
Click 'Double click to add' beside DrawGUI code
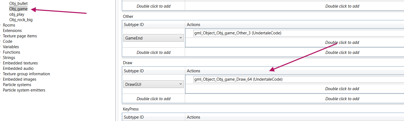[x=342, y=89]
